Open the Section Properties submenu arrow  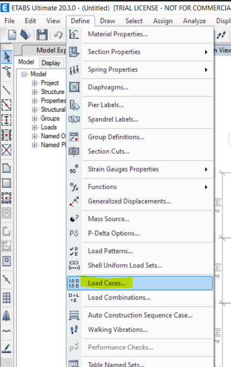(x=206, y=52)
